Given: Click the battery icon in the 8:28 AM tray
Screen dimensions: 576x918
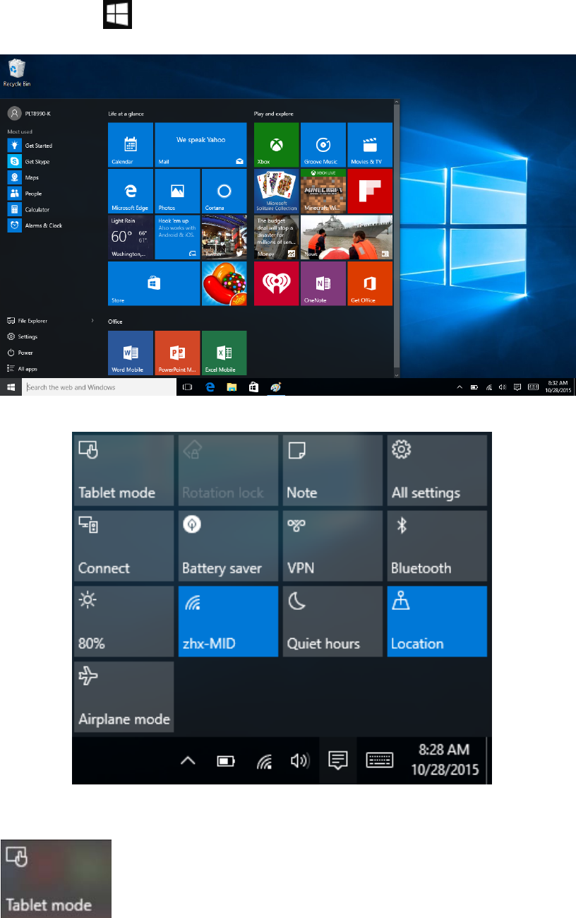Looking at the screenshot, I should tap(226, 761).
